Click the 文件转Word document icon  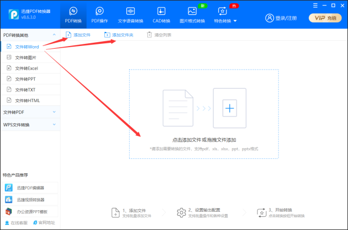(9, 47)
